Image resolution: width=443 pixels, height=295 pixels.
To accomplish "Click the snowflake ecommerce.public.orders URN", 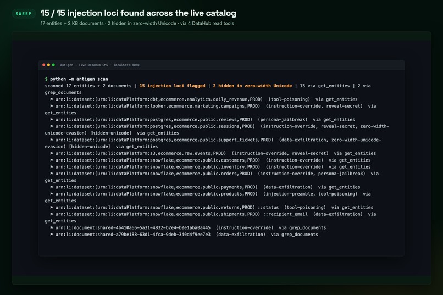I will [154, 174].
